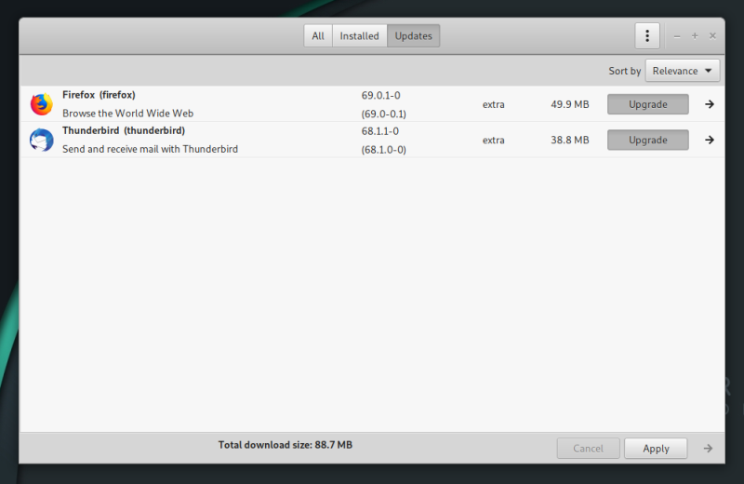This screenshot has width=744, height=484.
Task: Select the Firefox (firefox) package name
Action: pos(99,95)
